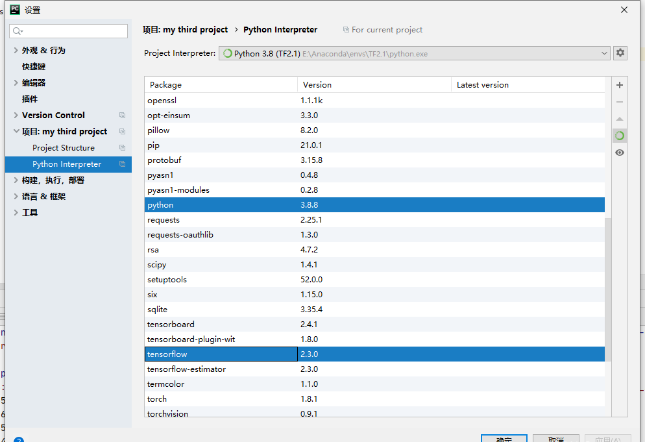Collapse the 项目: my third project node

[x=16, y=131]
